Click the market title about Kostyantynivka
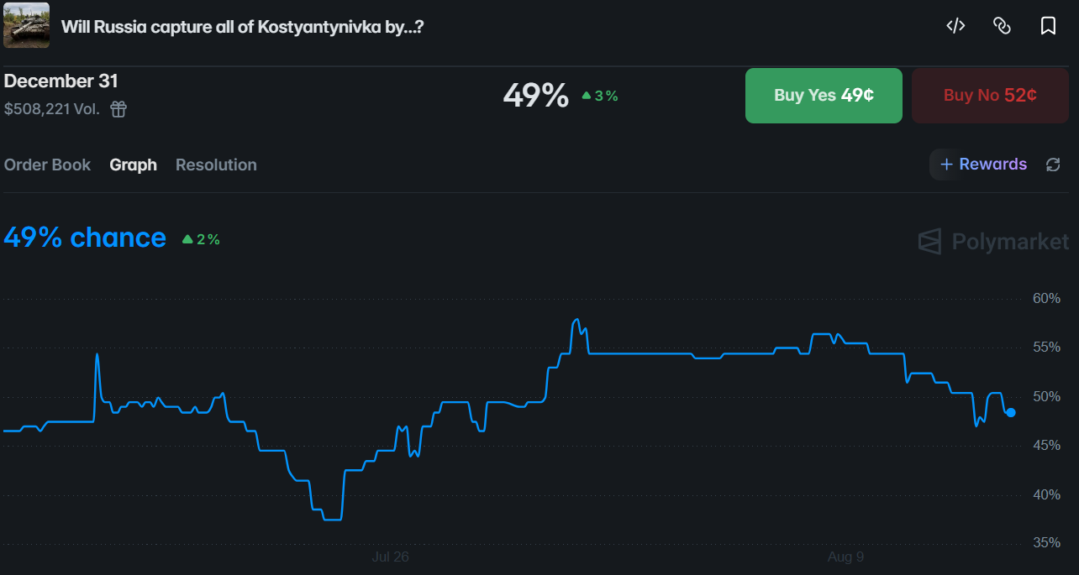The width and height of the screenshot is (1079, 575). pyautogui.click(x=242, y=26)
